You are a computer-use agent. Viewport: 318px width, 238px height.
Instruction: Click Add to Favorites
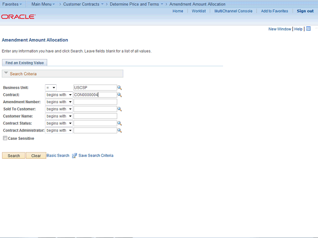coord(274,11)
